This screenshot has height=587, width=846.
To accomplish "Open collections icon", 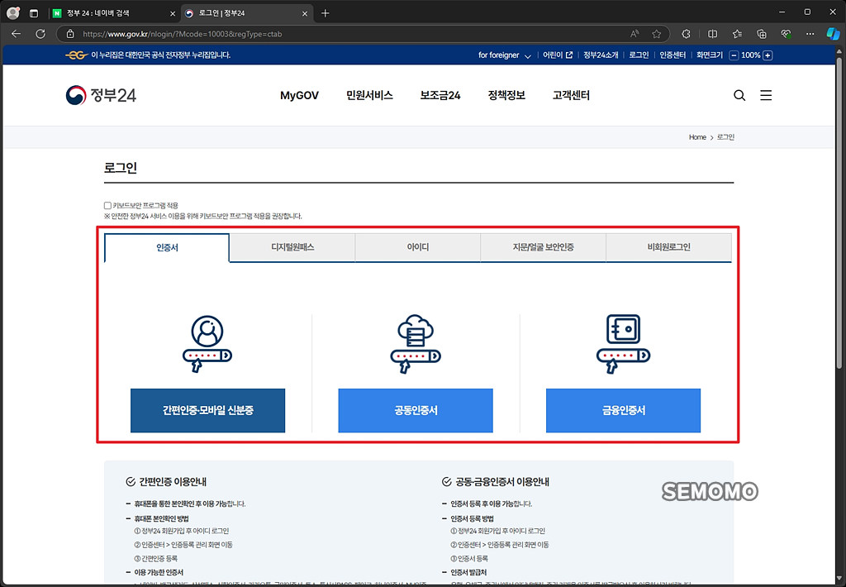I will click(761, 33).
